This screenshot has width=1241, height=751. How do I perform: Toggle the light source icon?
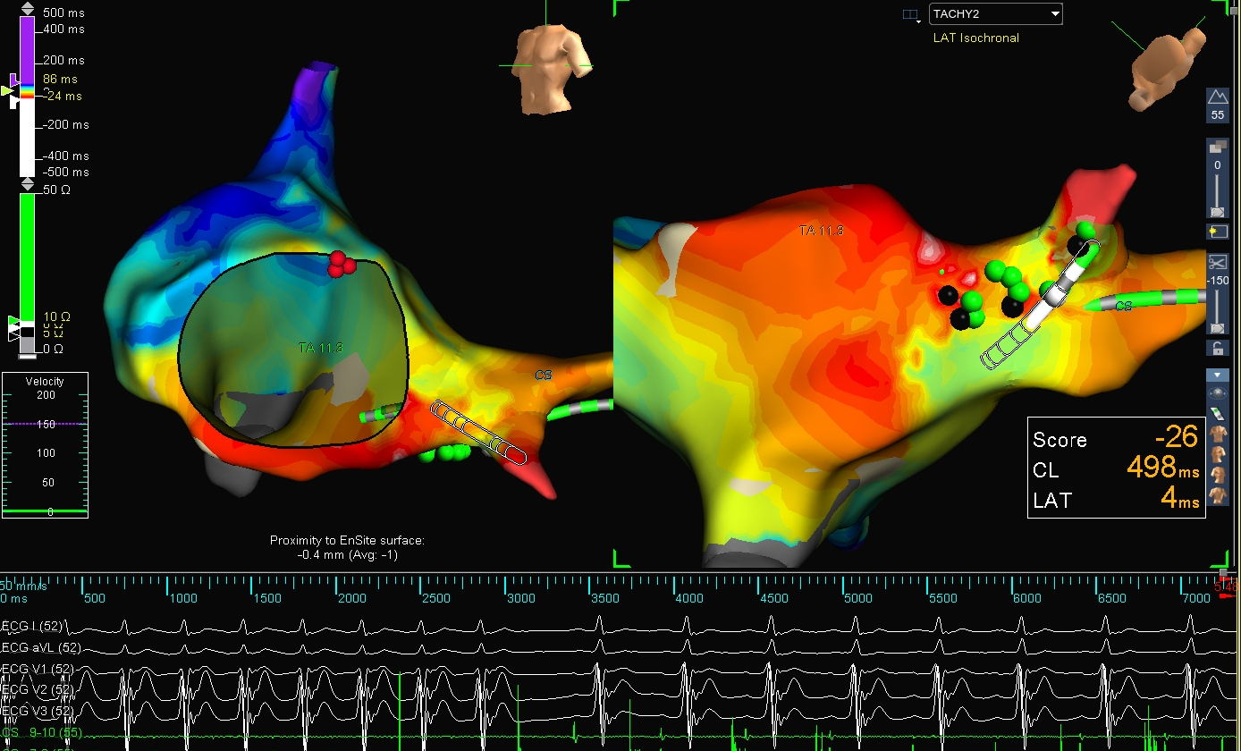[1217, 232]
